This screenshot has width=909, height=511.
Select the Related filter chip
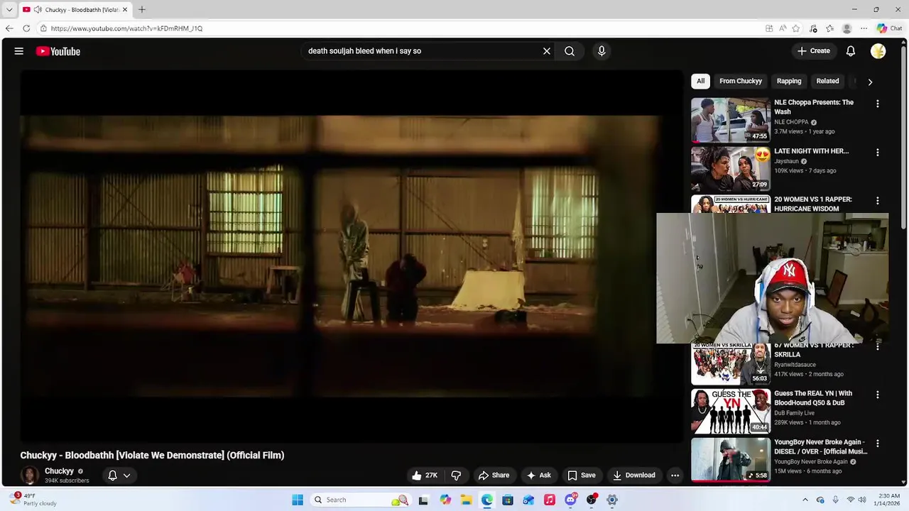click(827, 81)
